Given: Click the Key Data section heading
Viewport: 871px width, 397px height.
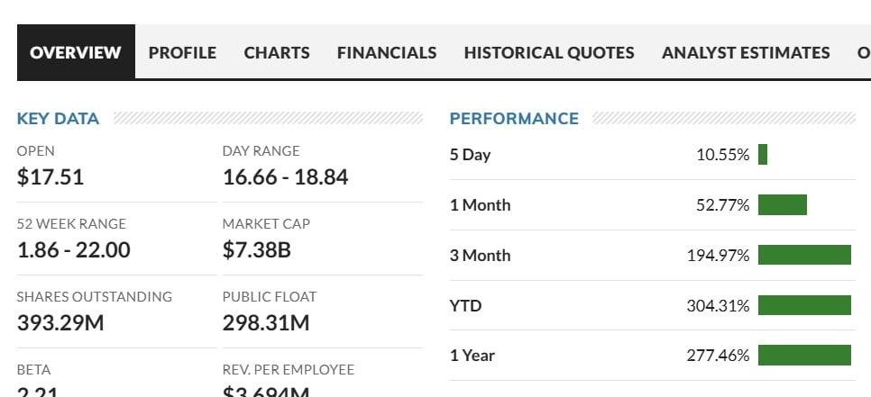Looking at the screenshot, I should (x=59, y=119).
